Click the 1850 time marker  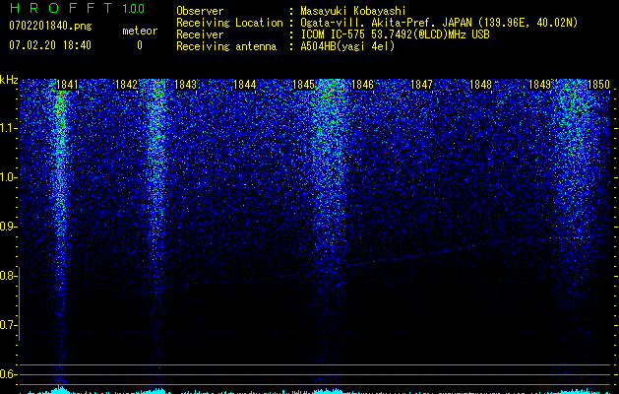click(599, 85)
